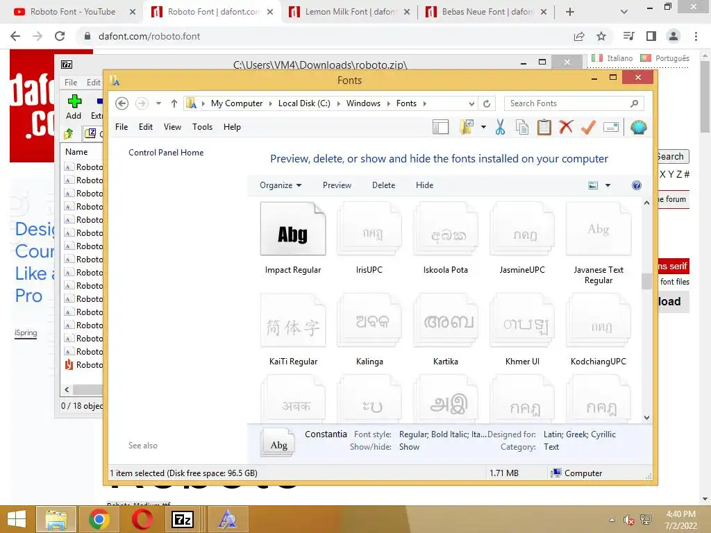711x533 pixels.
Task: Open a new Chrome tab
Action: [x=570, y=12]
